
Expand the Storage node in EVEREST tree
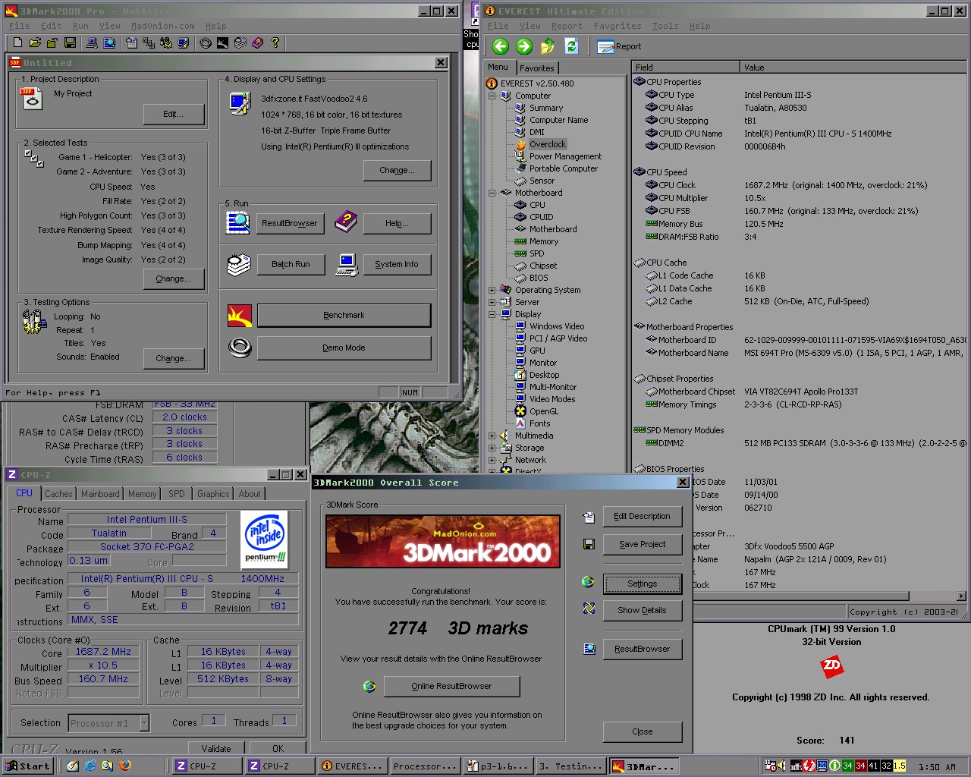point(492,448)
